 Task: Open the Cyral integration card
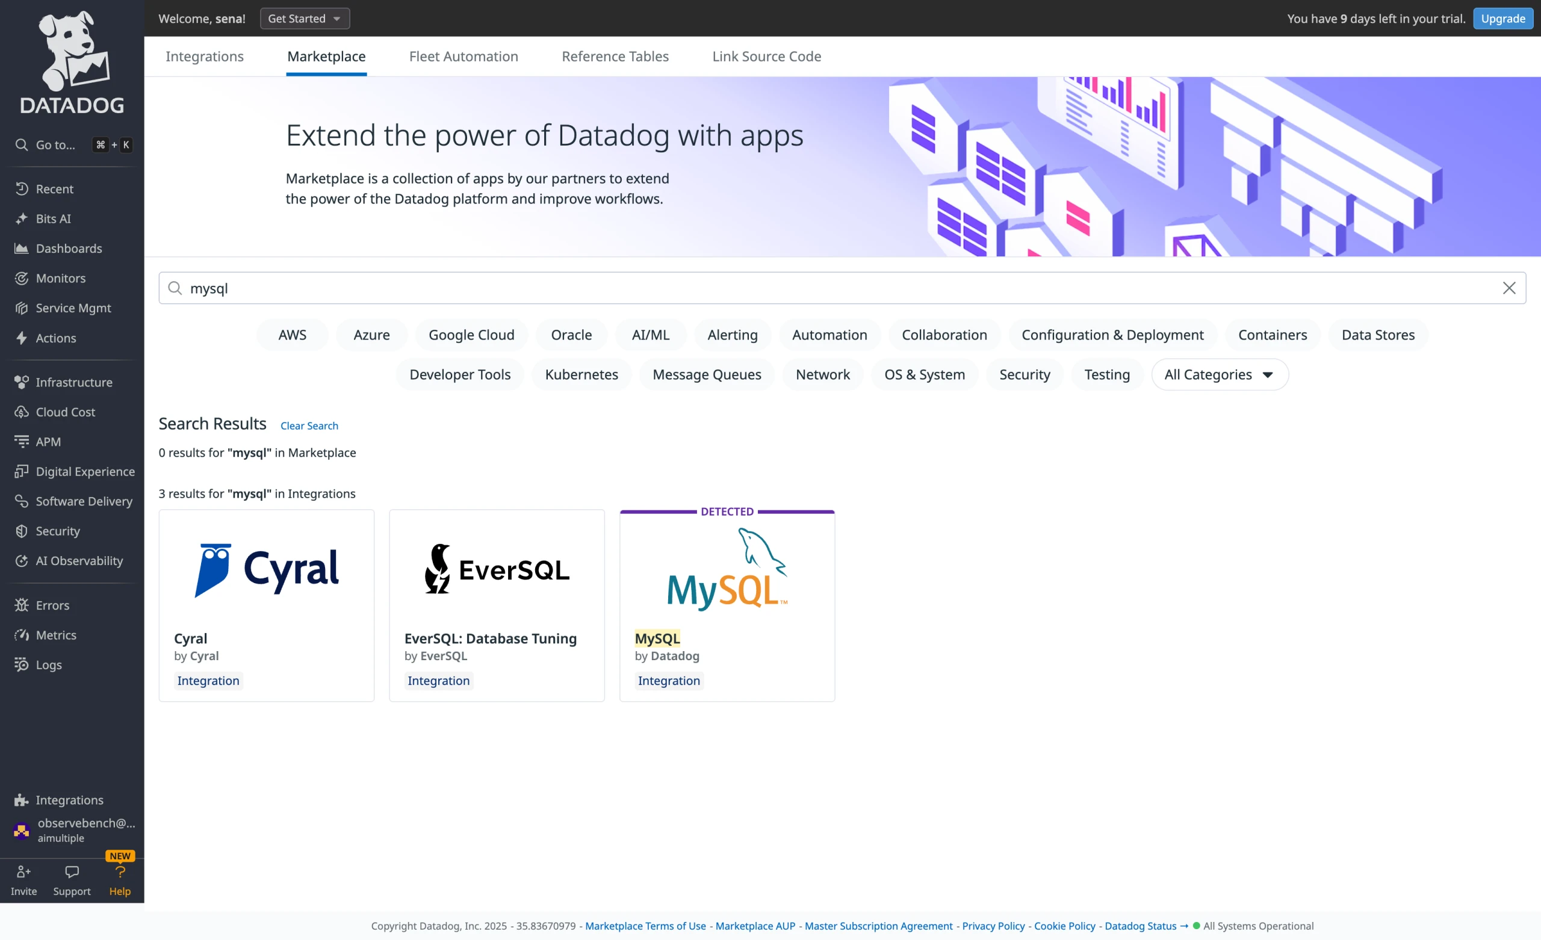(x=267, y=605)
